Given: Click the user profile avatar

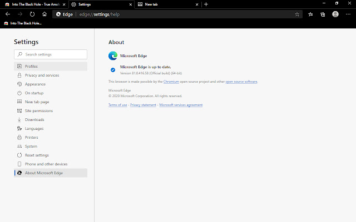Looking at the screenshot, I should point(335,14).
